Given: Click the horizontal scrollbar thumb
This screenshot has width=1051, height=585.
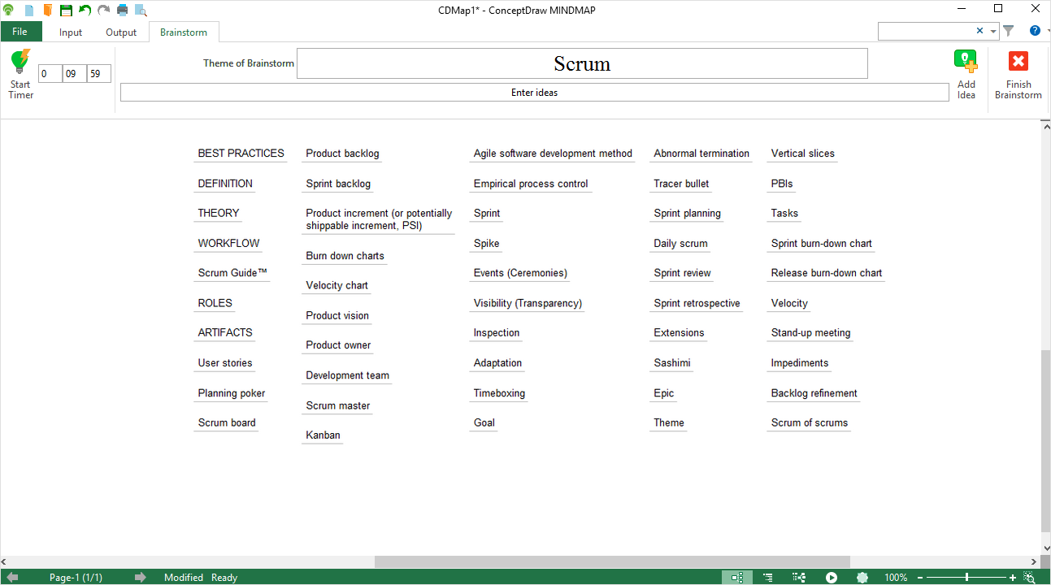Looking at the screenshot, I should click(612, 561).
